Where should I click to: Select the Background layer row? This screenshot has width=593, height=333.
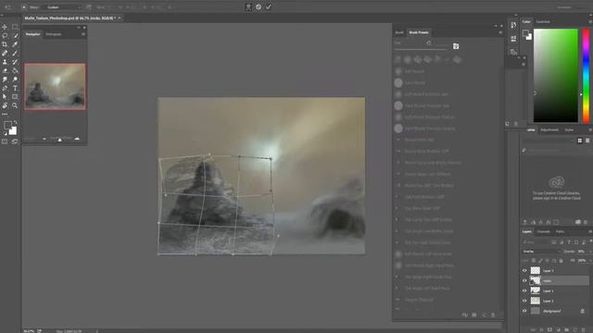[x=555, y=311]
